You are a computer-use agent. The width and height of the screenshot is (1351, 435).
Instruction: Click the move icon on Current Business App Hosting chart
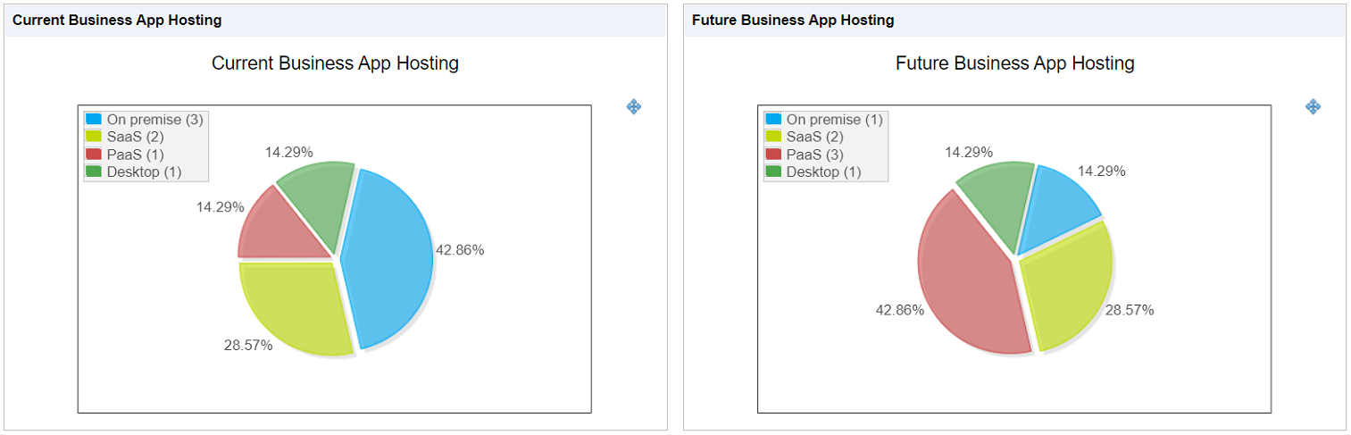pyautogui.click(x=634, y=106)
